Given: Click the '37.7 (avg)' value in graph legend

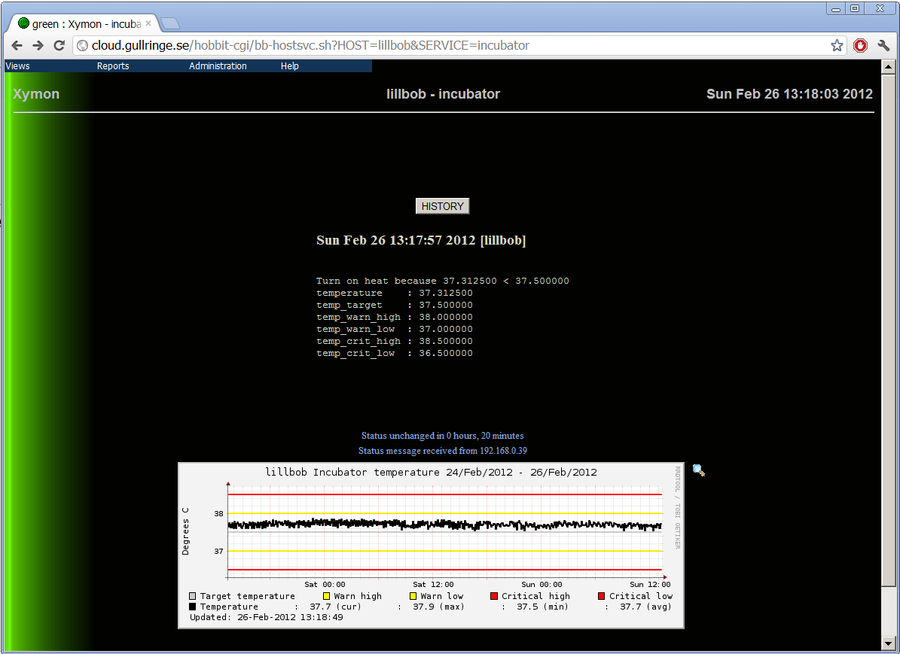Looking at the screenshot, I should (645, 607).
